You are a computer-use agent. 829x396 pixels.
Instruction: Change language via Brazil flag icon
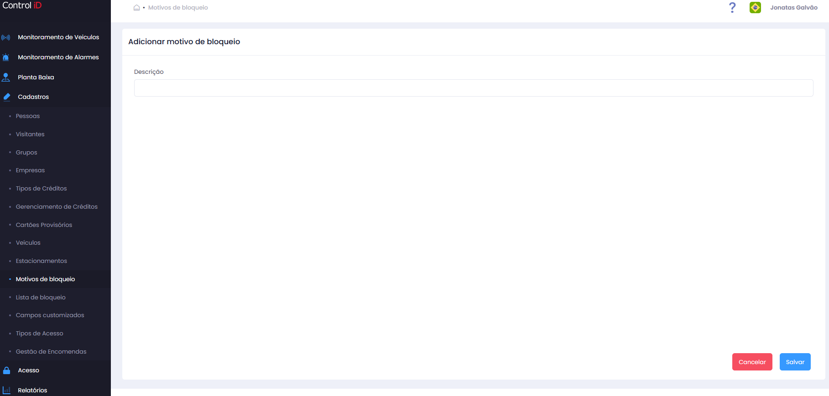pyautogui.click(x=755, y=8)
